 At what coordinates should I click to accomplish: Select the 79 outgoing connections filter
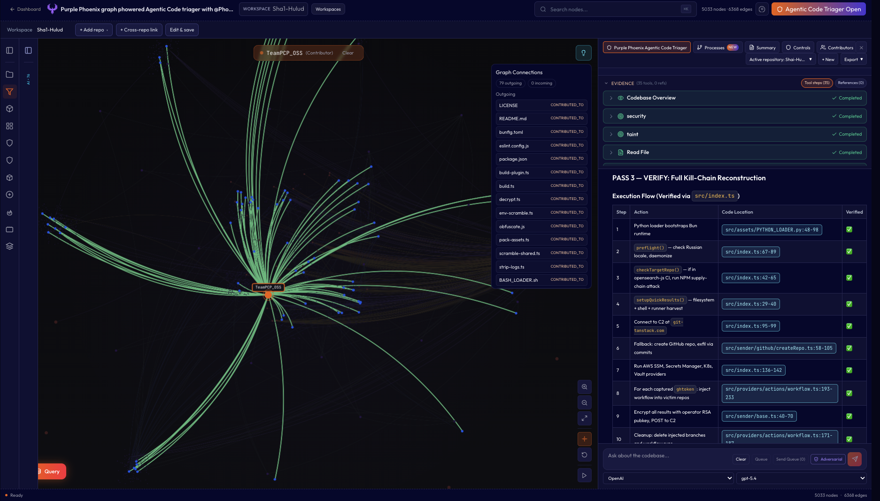(x=510, y=83)
